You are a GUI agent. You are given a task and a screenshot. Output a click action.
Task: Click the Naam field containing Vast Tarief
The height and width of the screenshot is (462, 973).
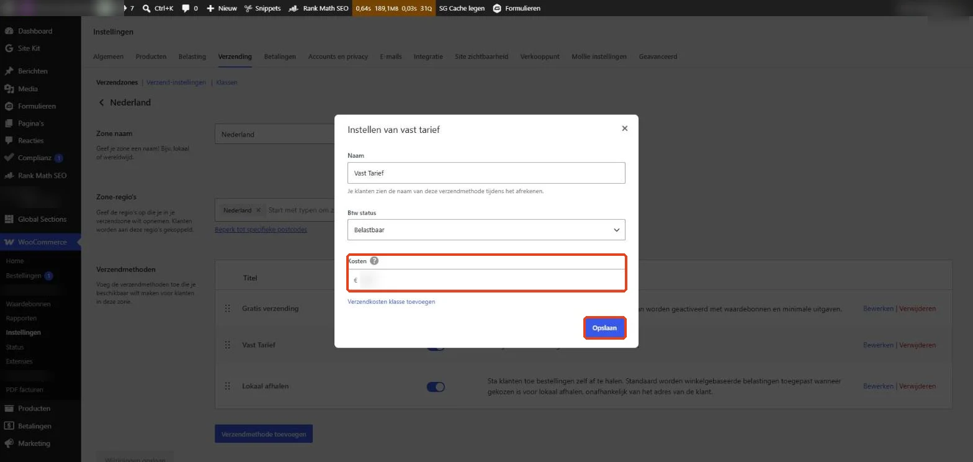point(486,173)
